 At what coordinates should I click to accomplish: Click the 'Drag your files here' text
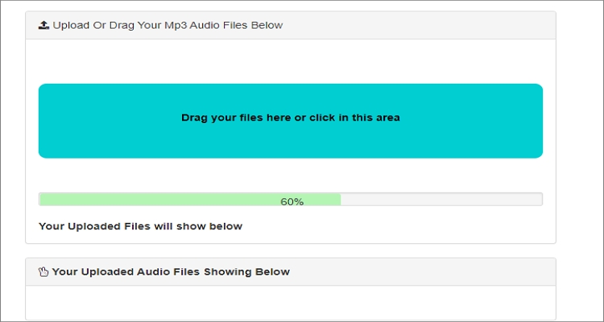tap(236, 118)
